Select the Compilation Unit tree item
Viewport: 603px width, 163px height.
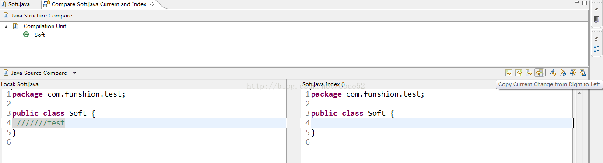[x=45, y=26]
